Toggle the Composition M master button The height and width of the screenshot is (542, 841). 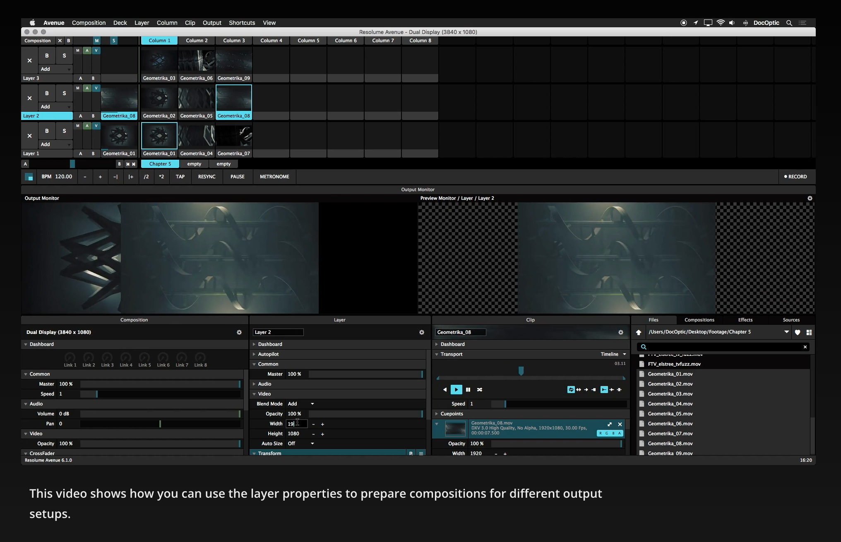coord(96,41)
